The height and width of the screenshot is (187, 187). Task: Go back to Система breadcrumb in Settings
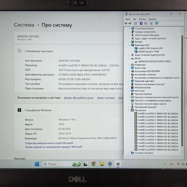click(24, 25)
